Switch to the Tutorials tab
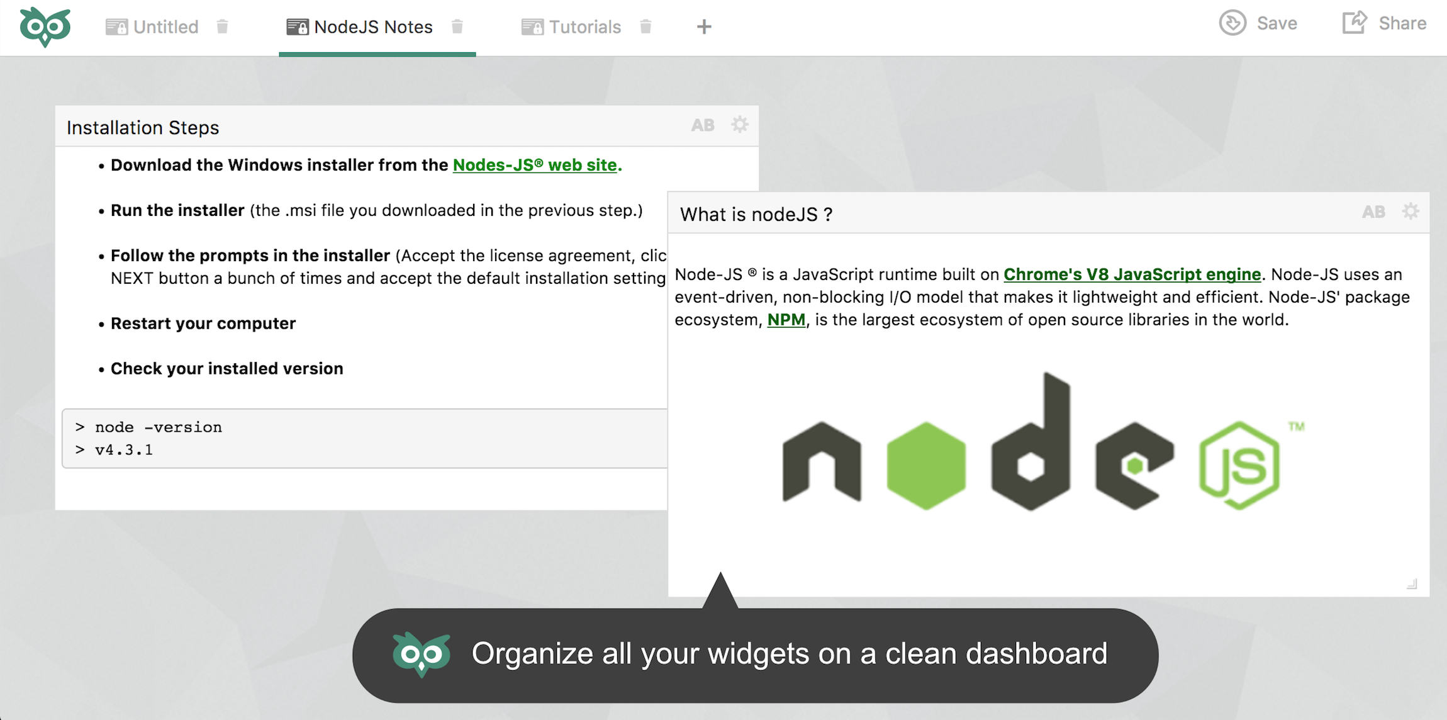This screenshot has width=1447, height=720. [584, 27]
